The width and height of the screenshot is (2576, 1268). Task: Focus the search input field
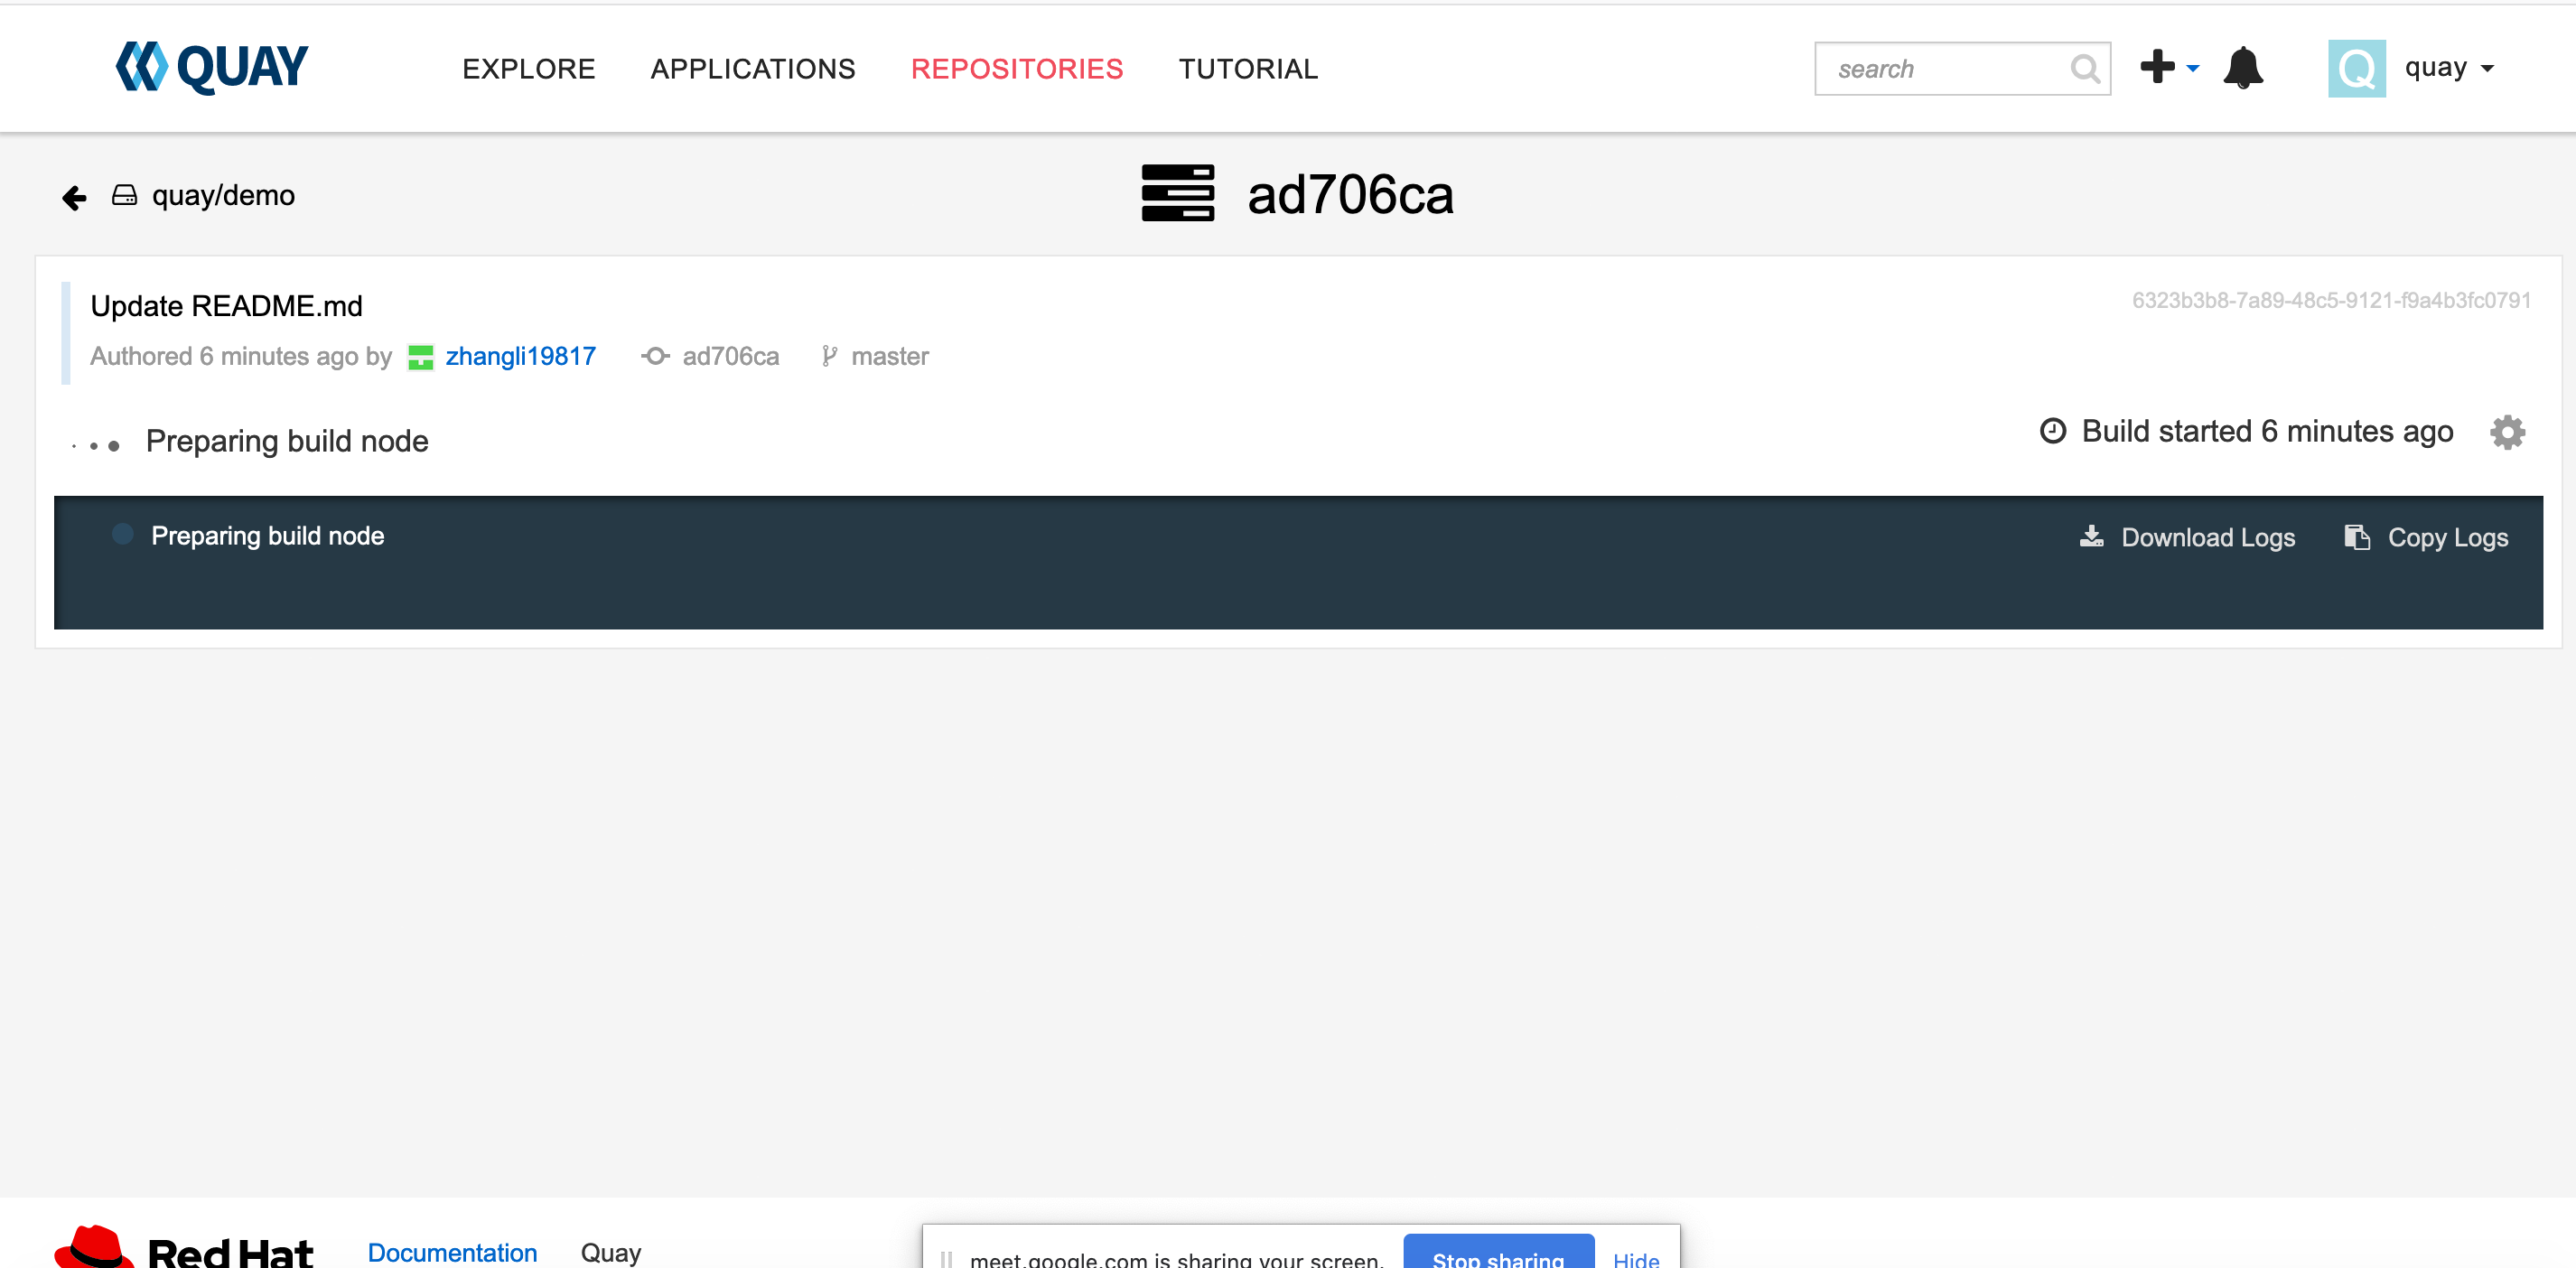click(1945, 69)
